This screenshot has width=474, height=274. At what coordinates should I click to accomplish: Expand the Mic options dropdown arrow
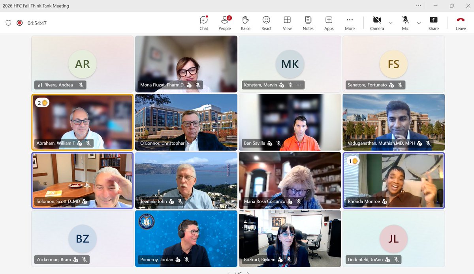tap(419, 23)
